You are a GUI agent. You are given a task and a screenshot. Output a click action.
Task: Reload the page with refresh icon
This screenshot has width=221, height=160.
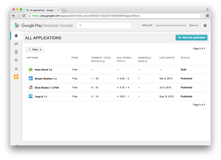(24, 16)
